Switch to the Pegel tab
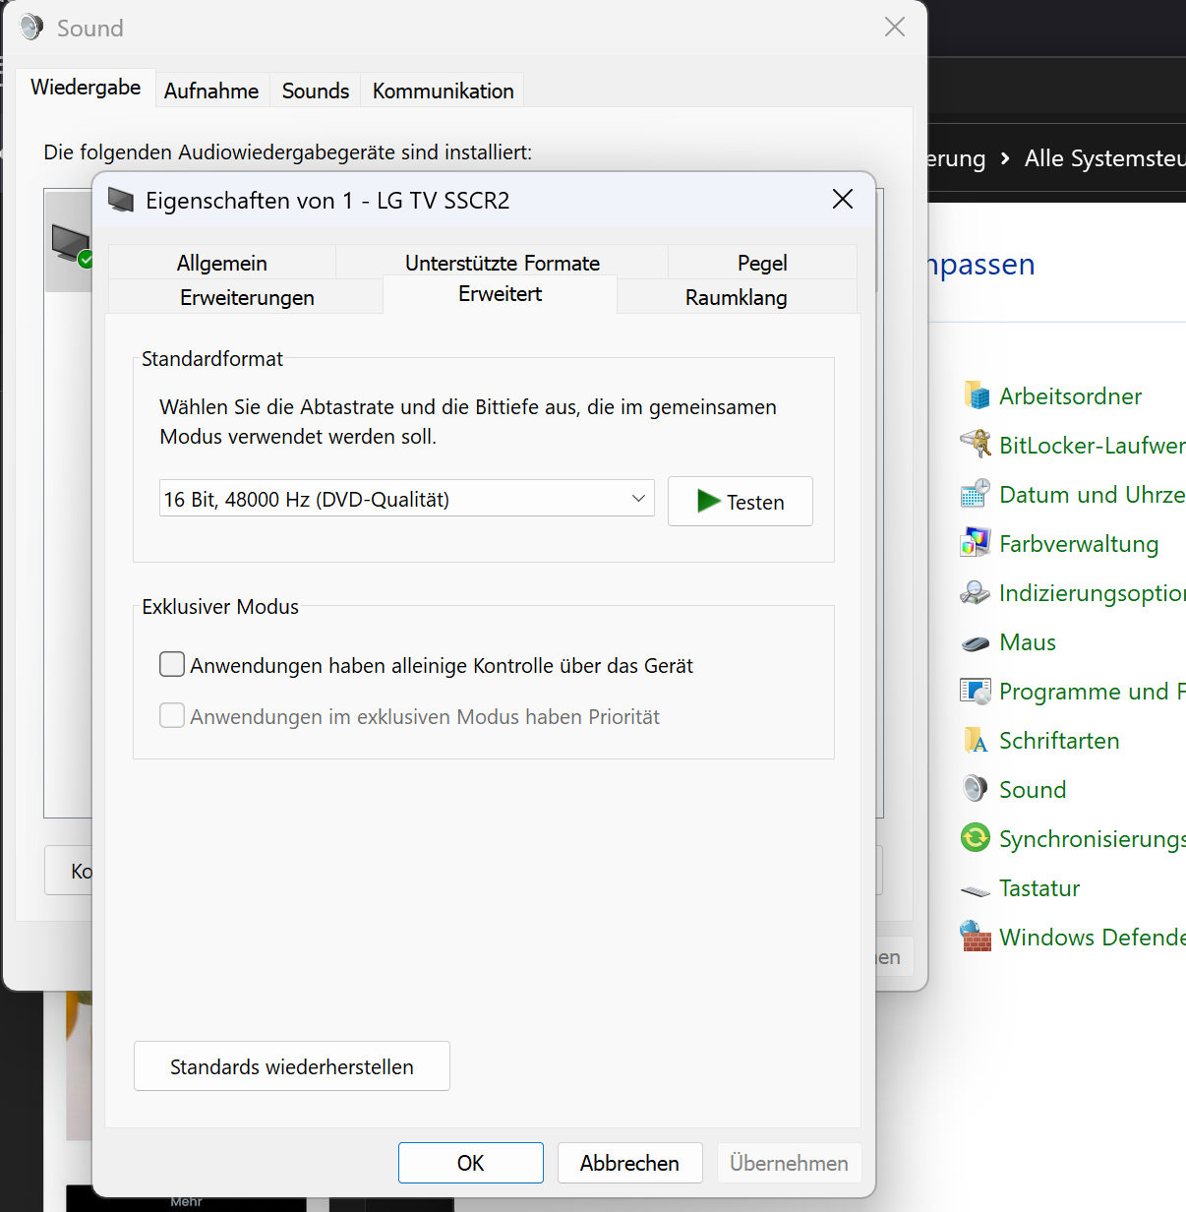Image resolution: width=1186 pixels, height=1212 pixels. click(x=762, y=263)
